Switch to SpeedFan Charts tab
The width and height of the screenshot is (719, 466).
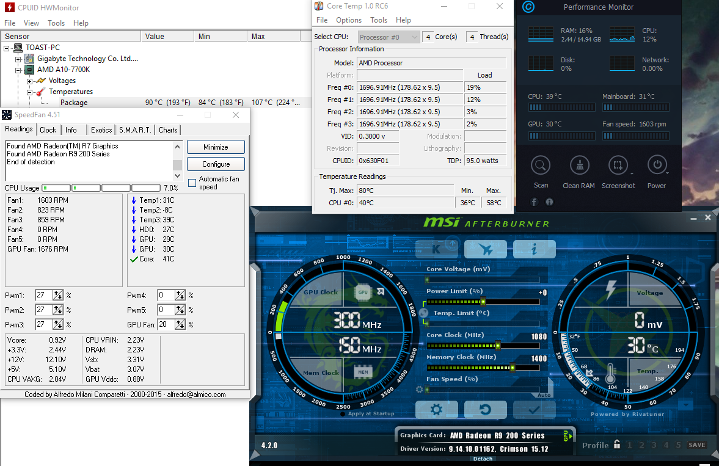168,130
